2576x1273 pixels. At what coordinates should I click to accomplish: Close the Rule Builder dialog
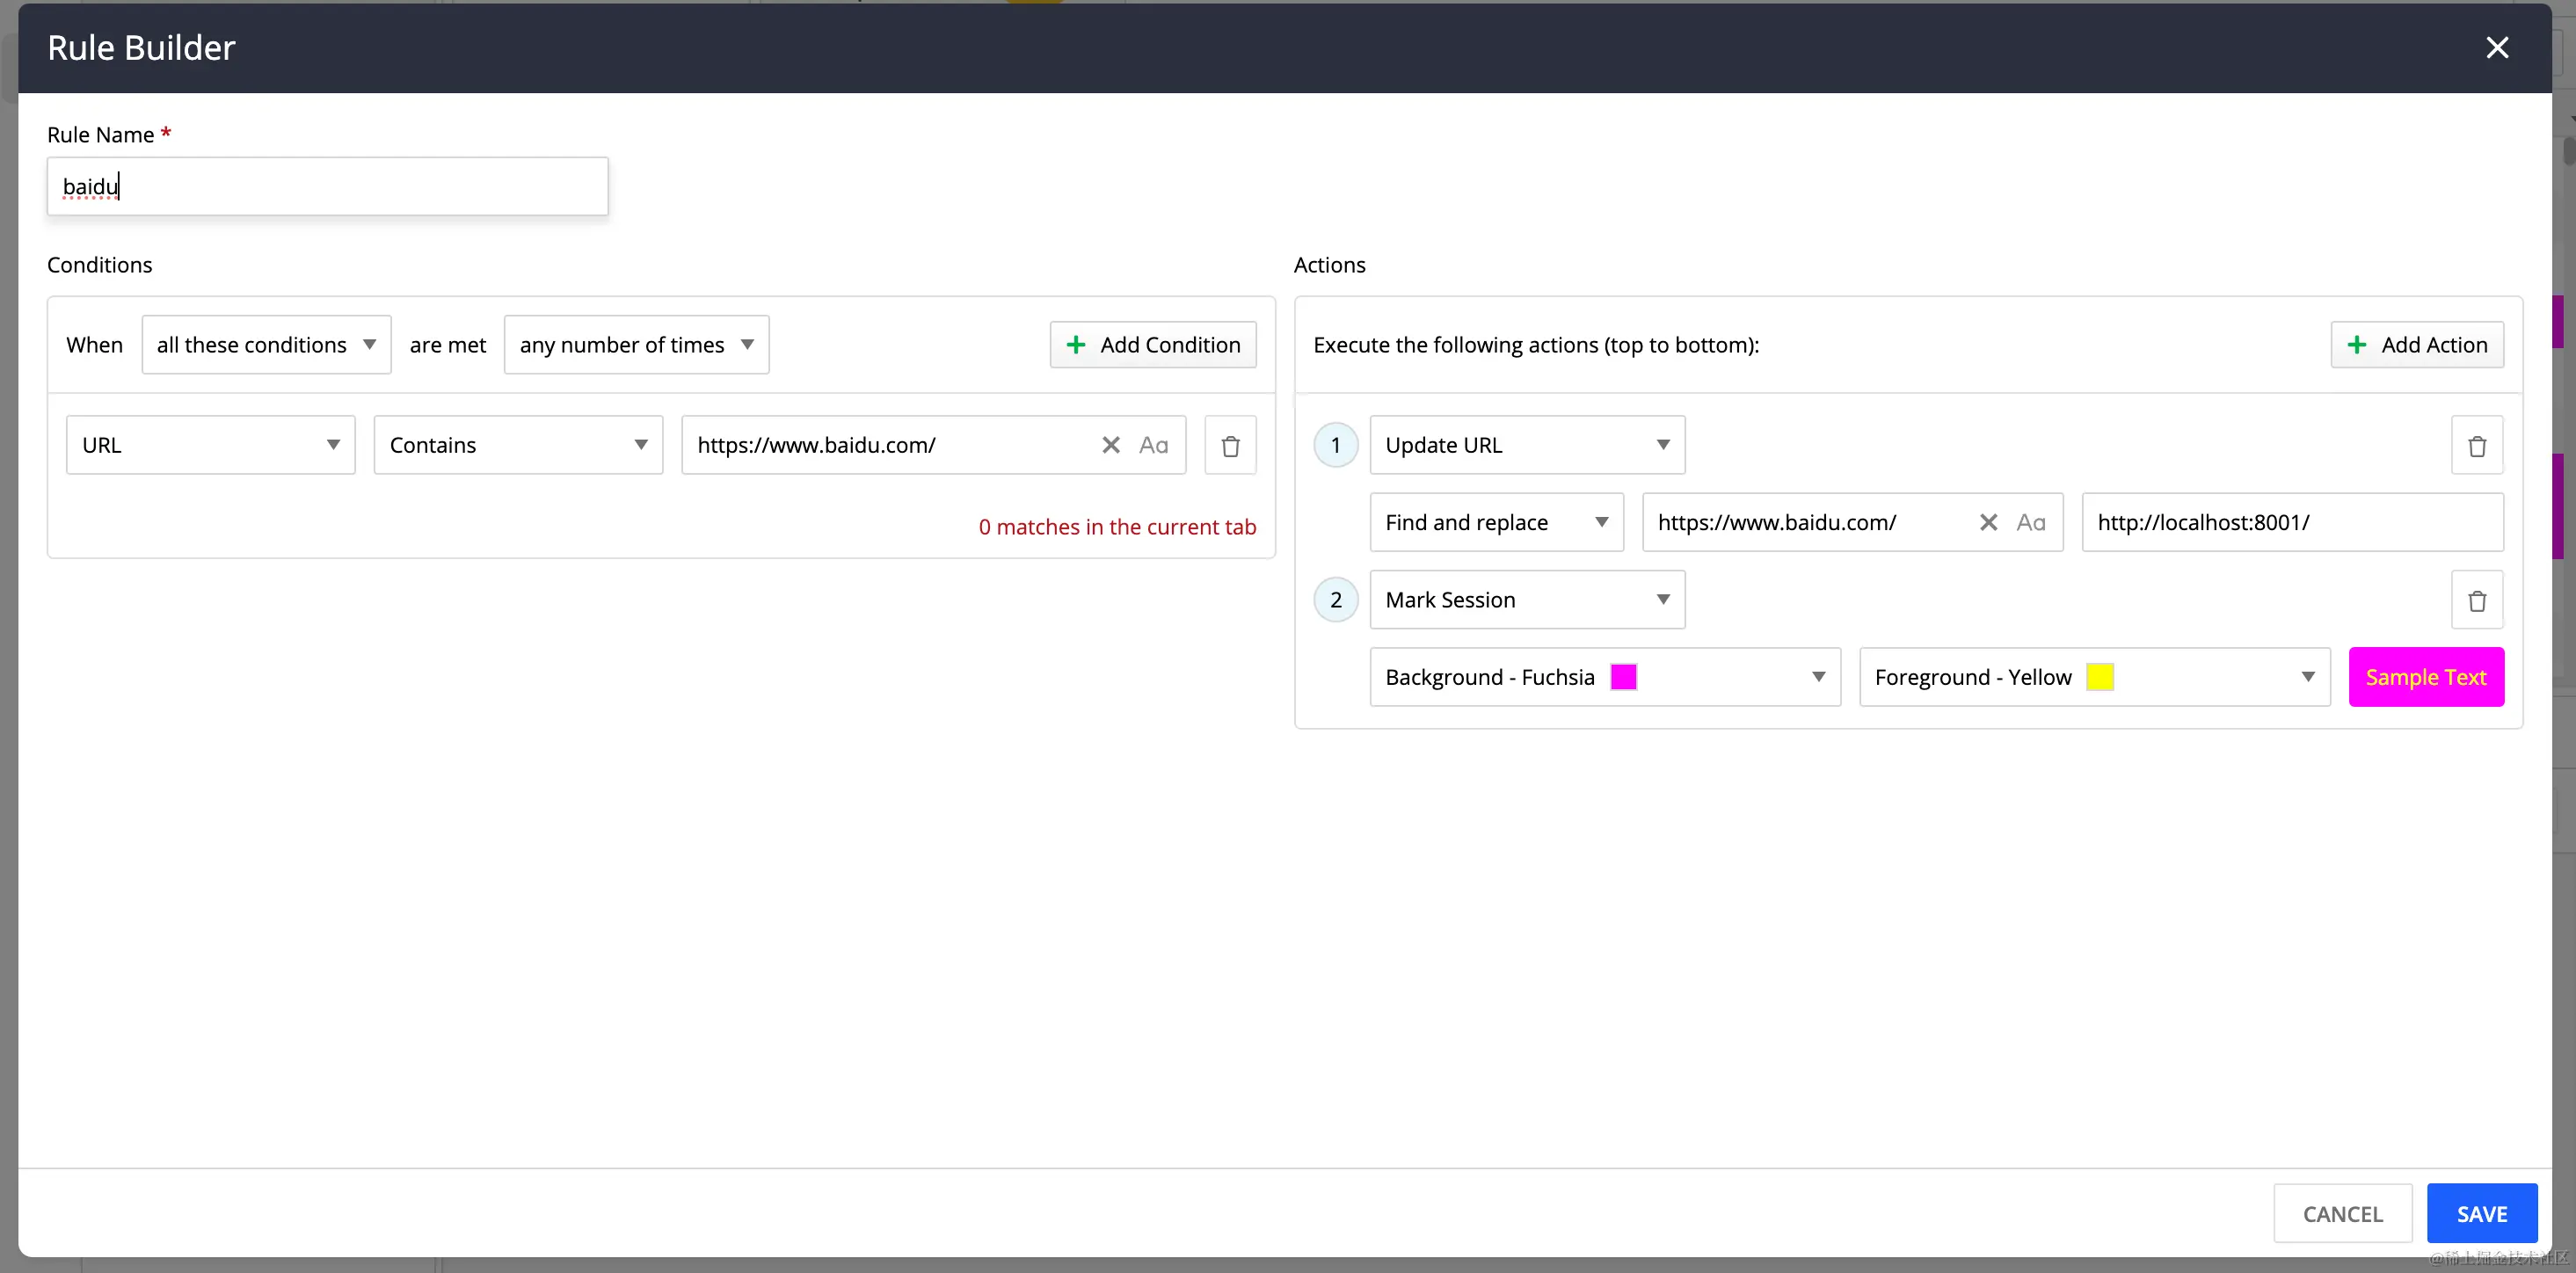(2496, 48)
